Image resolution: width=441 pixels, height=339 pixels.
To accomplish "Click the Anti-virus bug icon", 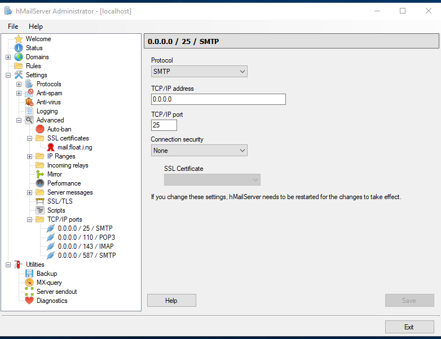I will click(29, 102).
